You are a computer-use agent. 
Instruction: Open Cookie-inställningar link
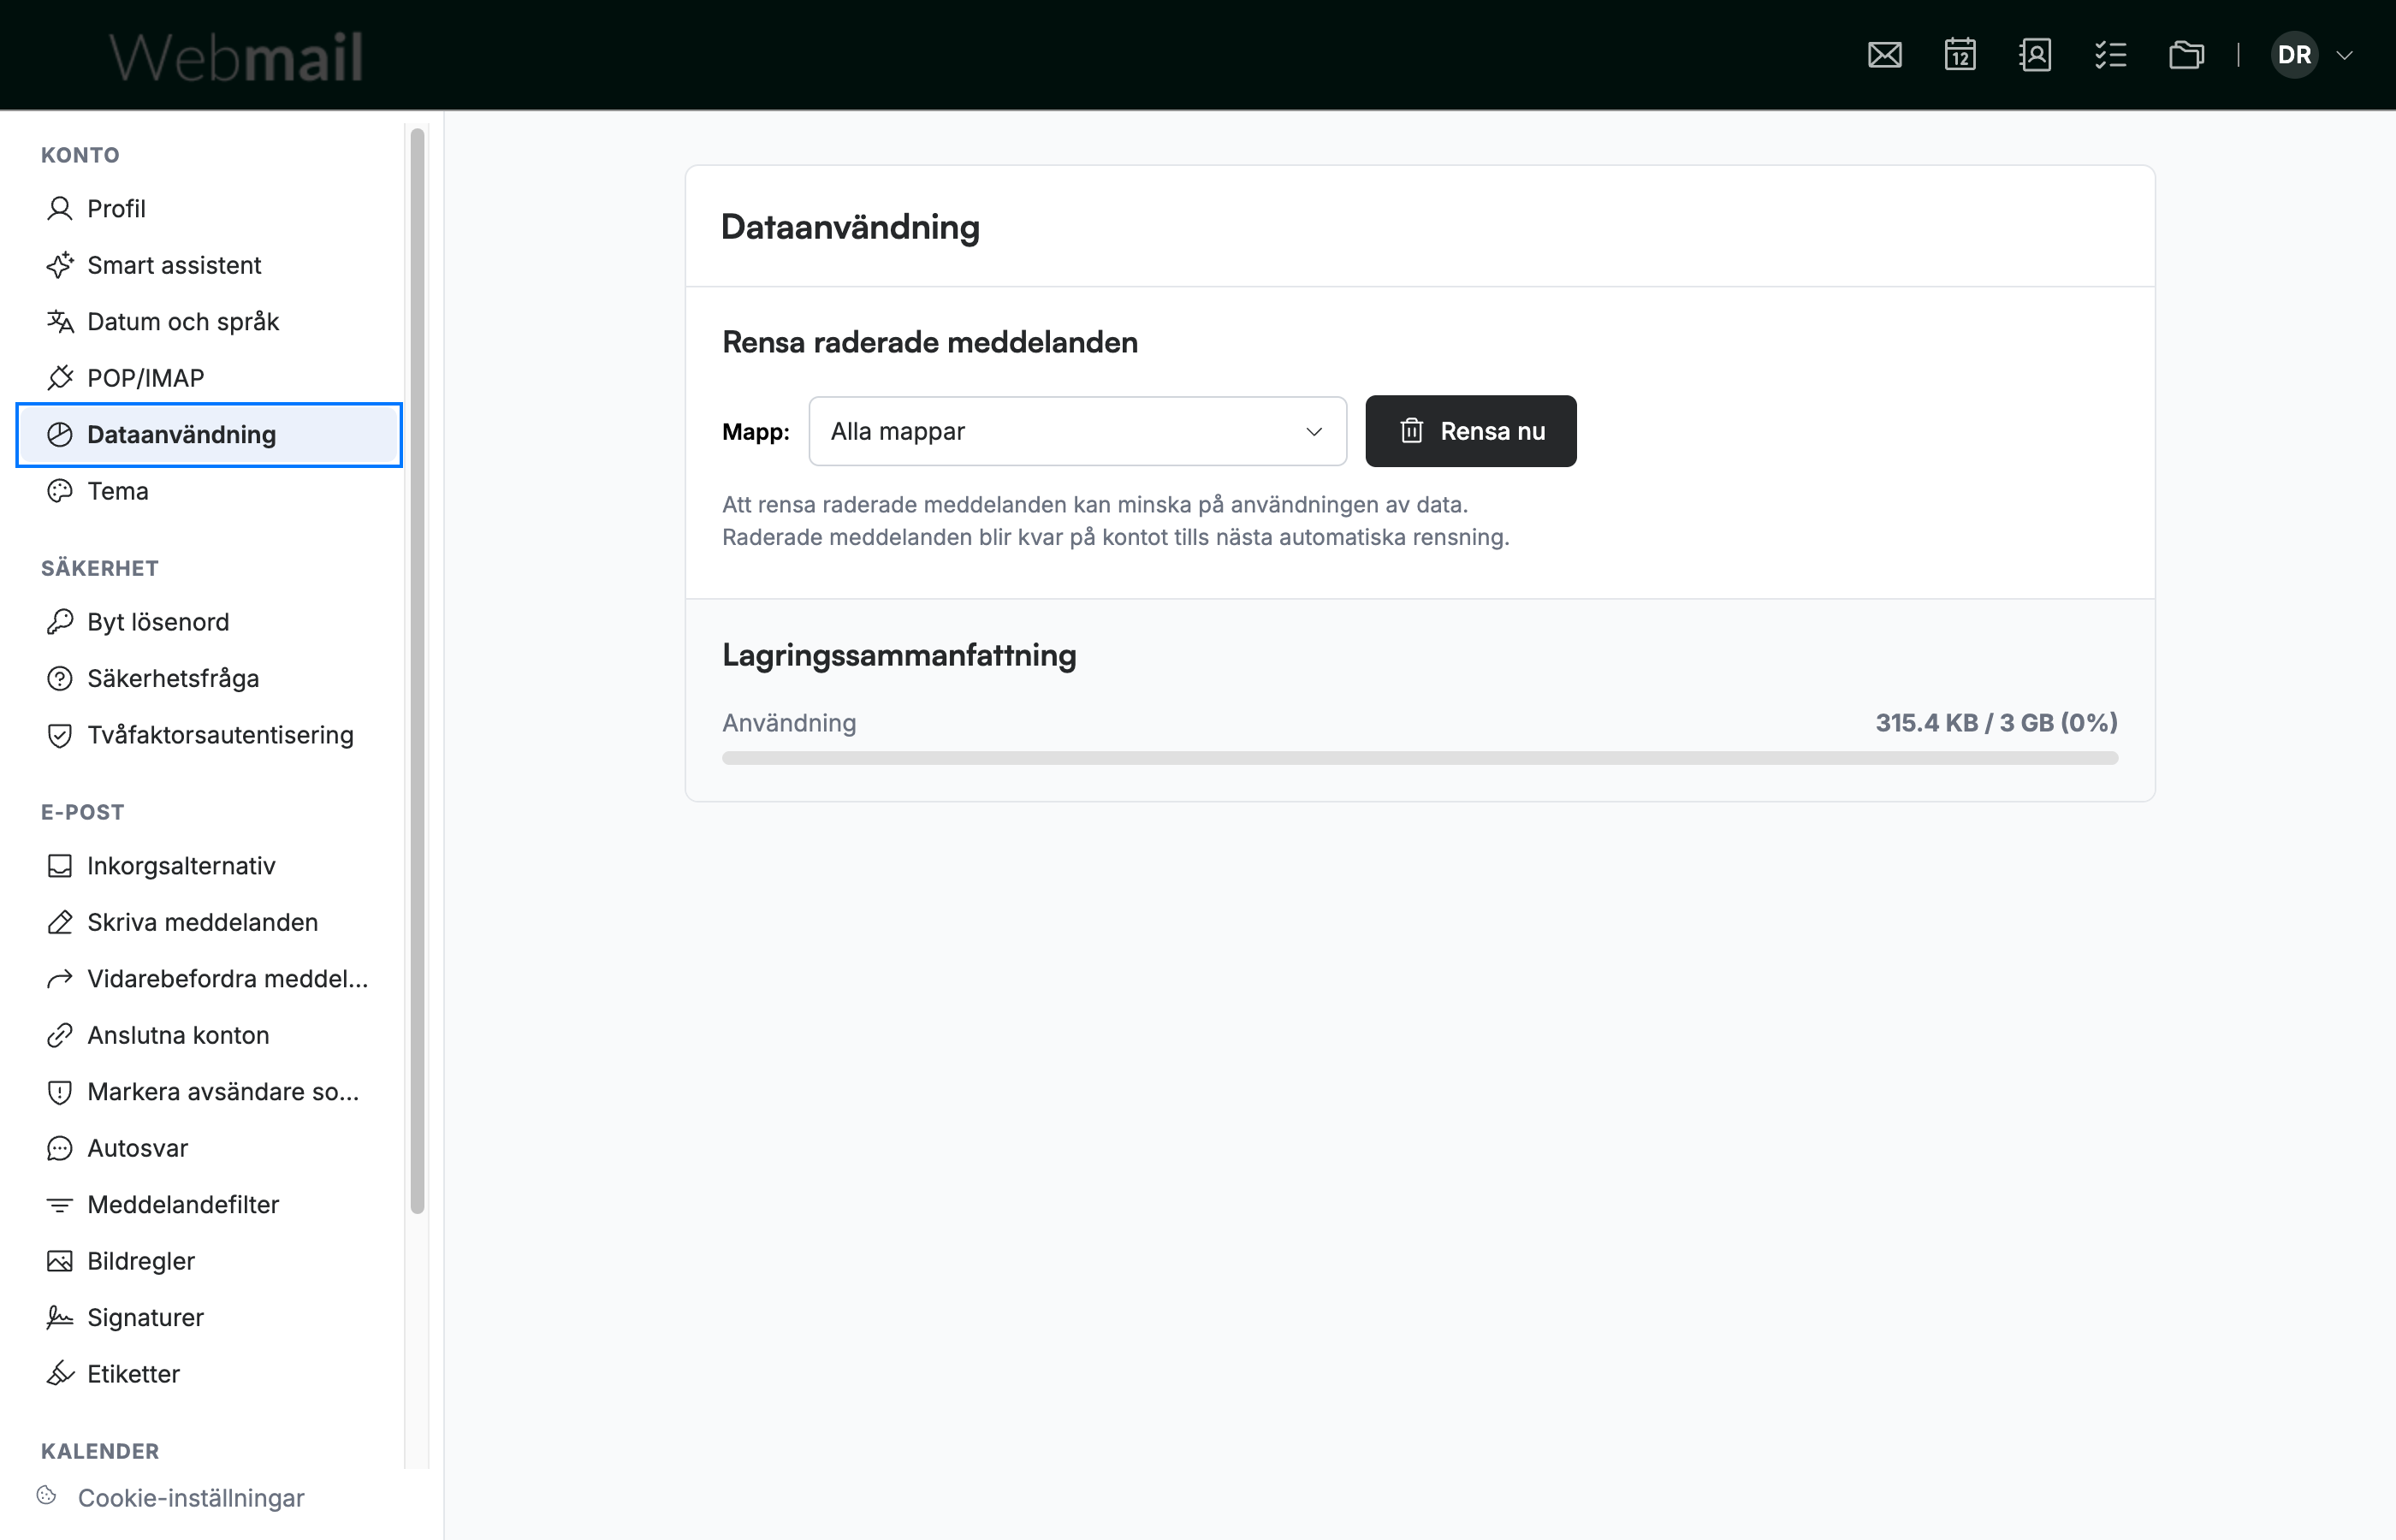tap(191, 1498)
